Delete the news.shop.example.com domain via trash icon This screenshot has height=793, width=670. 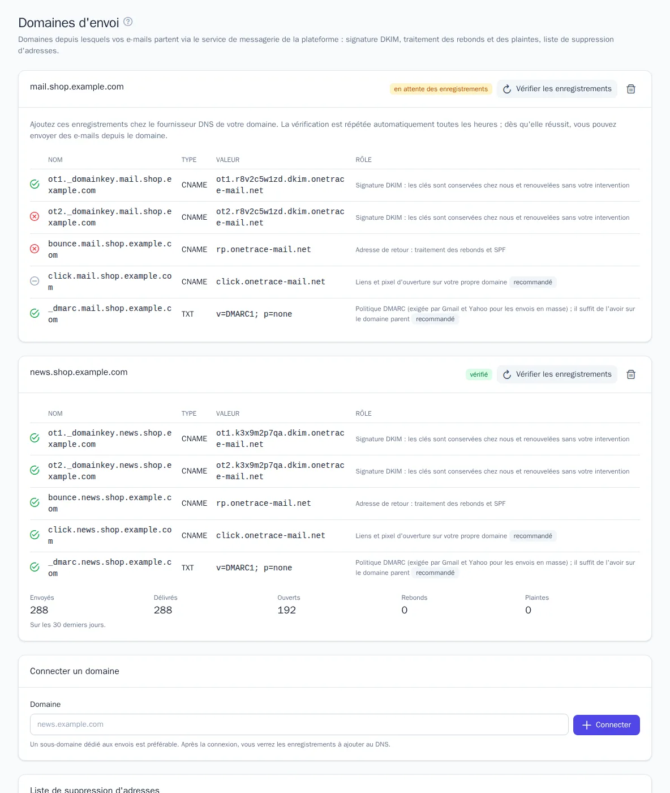[x=631, y=374]
